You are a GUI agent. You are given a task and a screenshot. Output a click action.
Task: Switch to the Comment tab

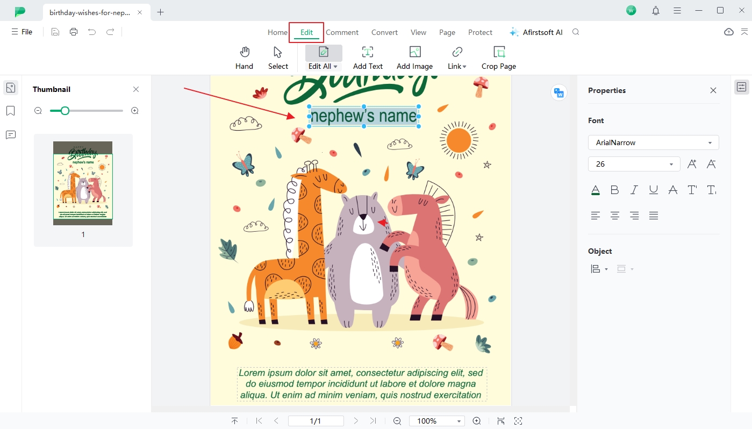pos(342,32)
